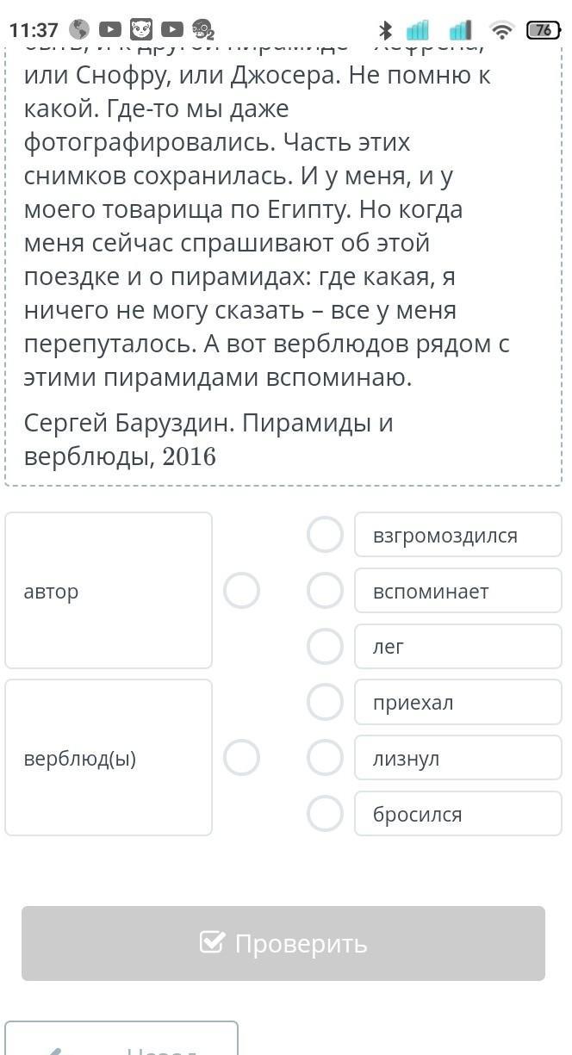
Task: Click the Проверить button
Action: click(x=283, y=943)
